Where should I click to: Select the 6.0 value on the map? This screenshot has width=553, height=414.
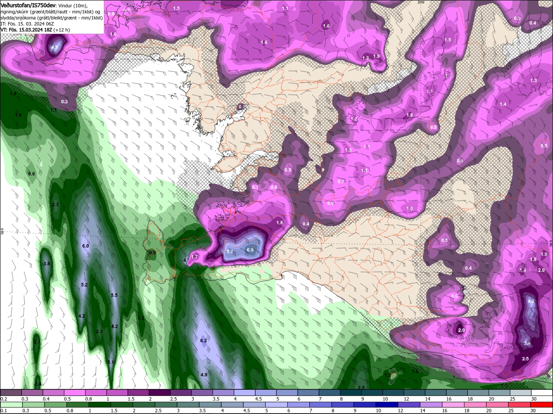86,246
